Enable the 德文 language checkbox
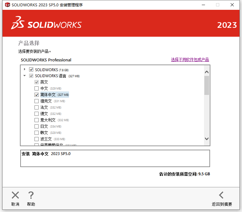Image resolution: width=242 pixels, height=212 pixels. (x=37, y=114)
